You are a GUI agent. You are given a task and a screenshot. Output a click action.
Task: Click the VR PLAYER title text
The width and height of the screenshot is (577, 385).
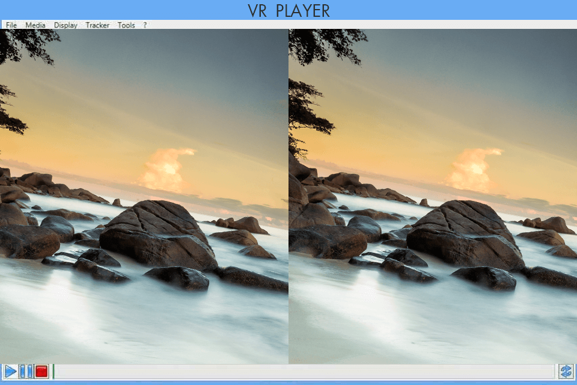pyautogui.click(x=288, y=10)
